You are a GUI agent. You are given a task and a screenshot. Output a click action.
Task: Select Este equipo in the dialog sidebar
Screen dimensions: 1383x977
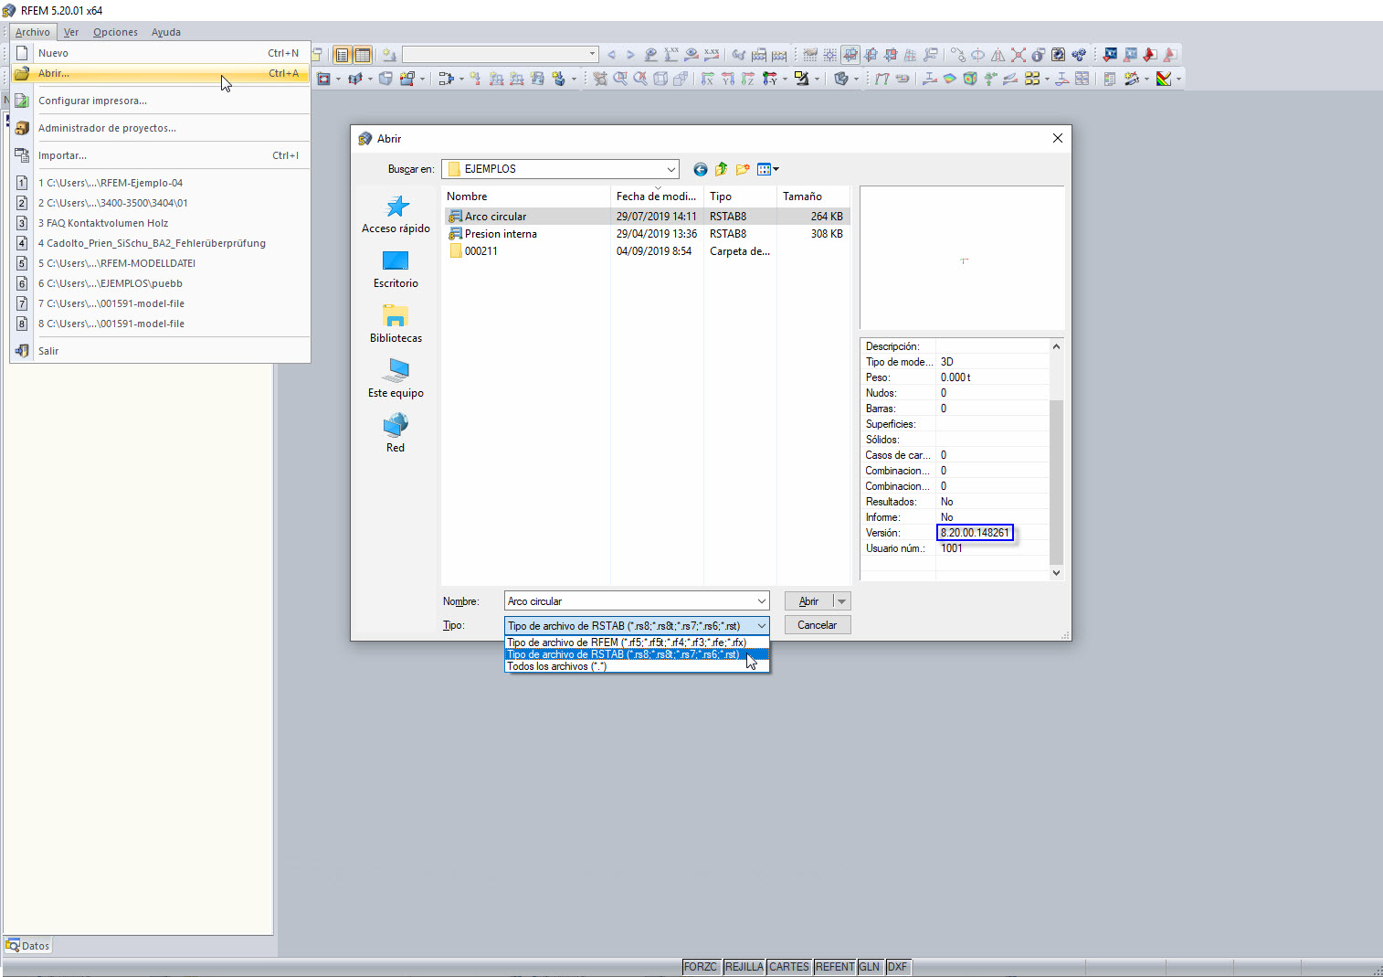tap(395, 379)
